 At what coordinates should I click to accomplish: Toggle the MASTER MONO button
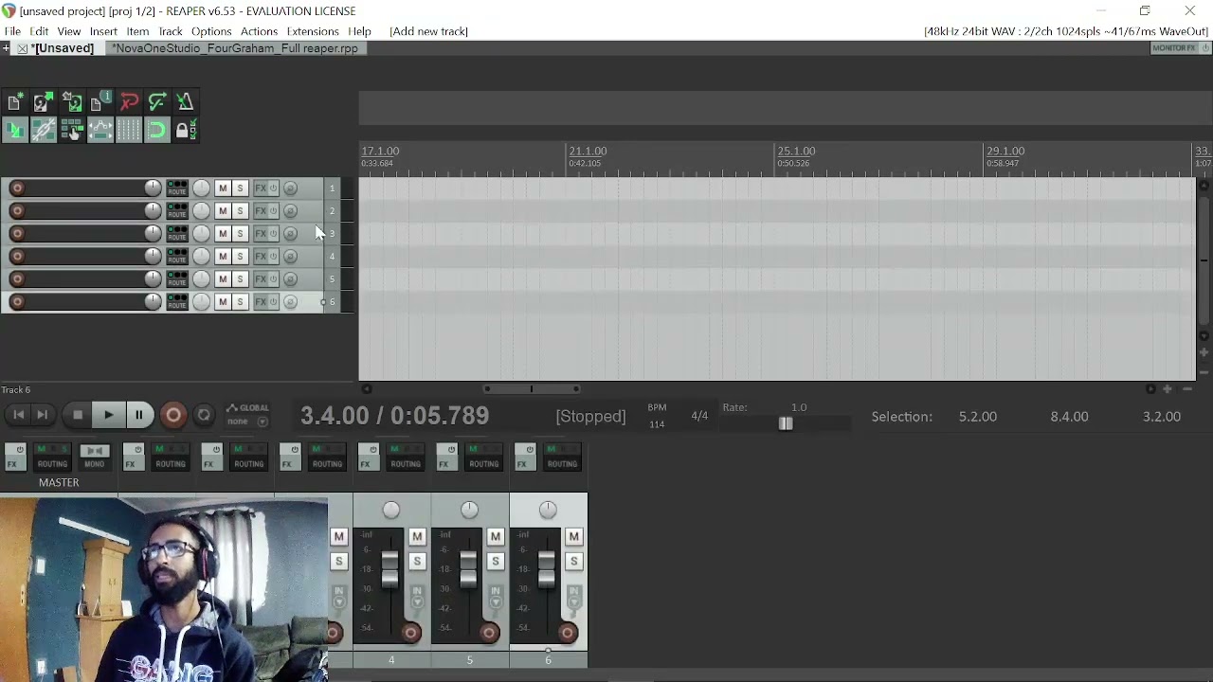pyautogui.click(x=94, y=457)
